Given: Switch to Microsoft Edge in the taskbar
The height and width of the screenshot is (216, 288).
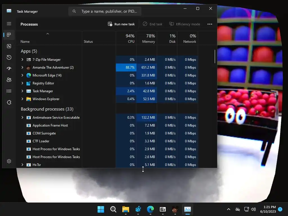Looking at the screenshot, I should pyautogui.click(x=150, y=209).
